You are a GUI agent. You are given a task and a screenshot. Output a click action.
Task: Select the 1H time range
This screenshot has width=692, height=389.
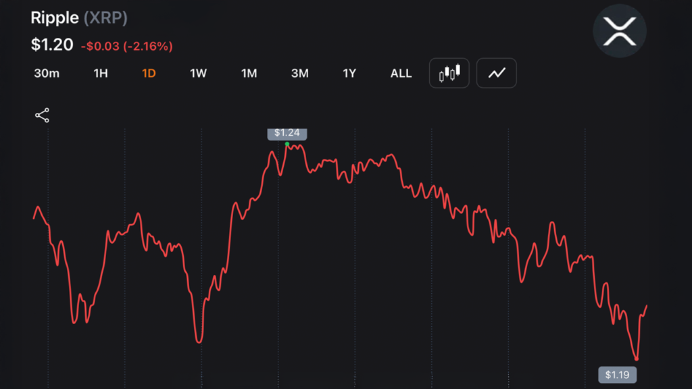coord(101,73)
